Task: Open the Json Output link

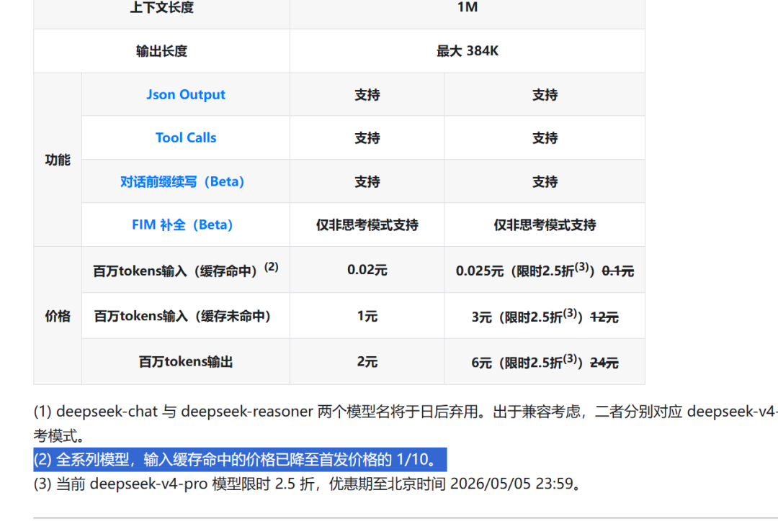Action: click(186, 94)
